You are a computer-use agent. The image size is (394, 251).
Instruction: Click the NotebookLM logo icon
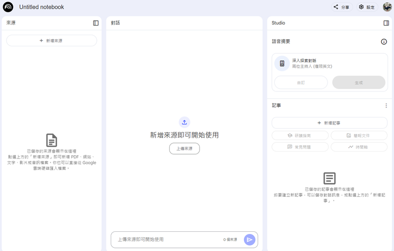tap(8, 7)
